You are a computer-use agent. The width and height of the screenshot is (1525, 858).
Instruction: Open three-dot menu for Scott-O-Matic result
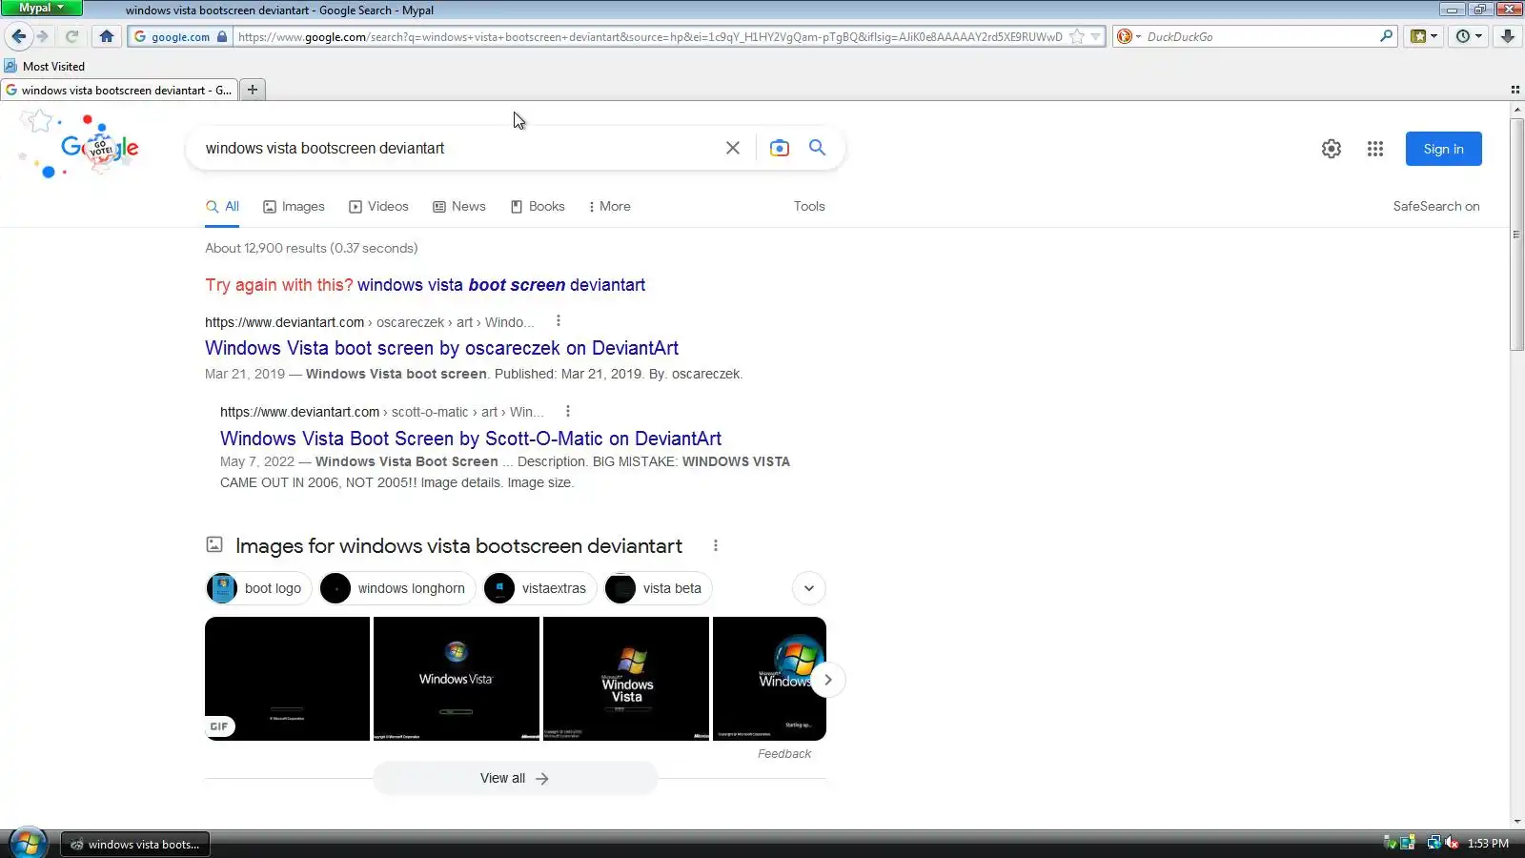click(568, 411)
